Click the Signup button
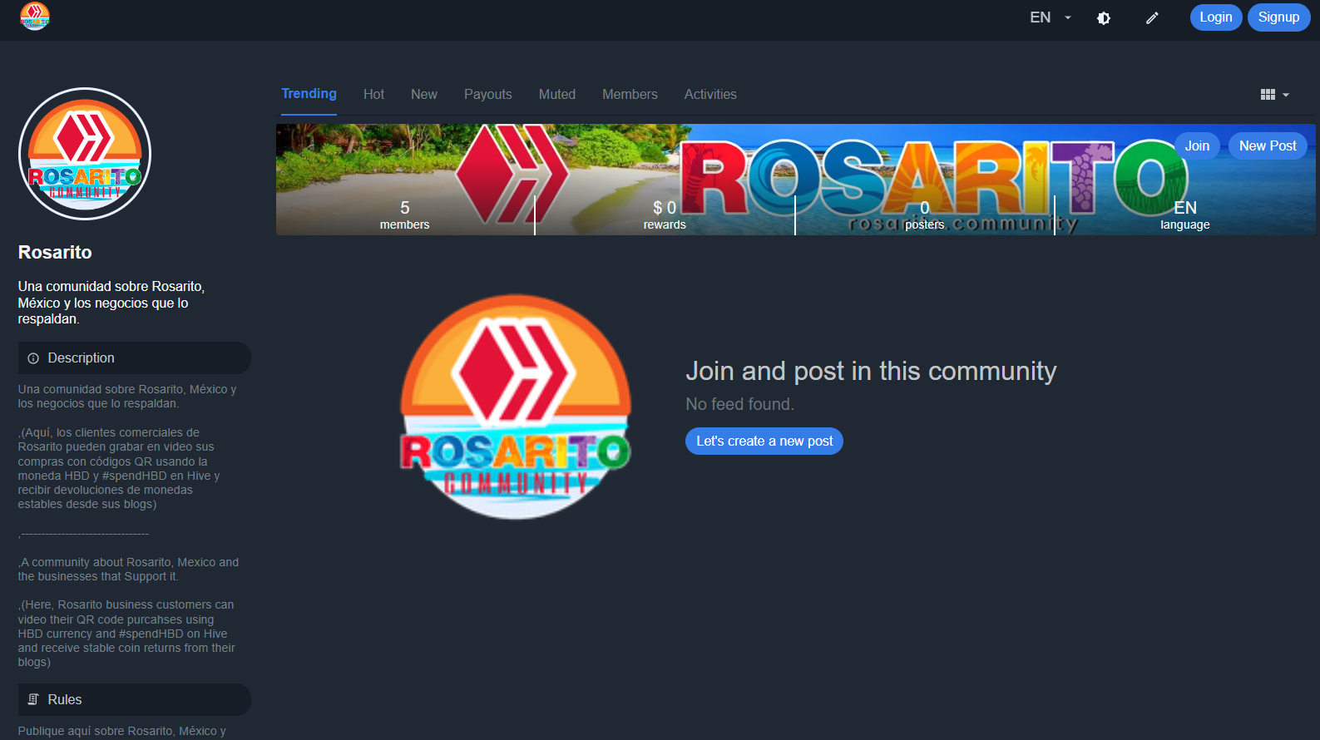The image size is (1320, 740). coord(1278,17)
